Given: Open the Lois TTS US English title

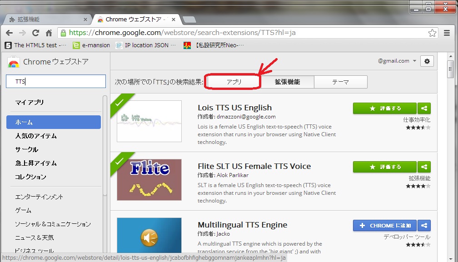Looking at the screenshot, I should click(234, 108).
